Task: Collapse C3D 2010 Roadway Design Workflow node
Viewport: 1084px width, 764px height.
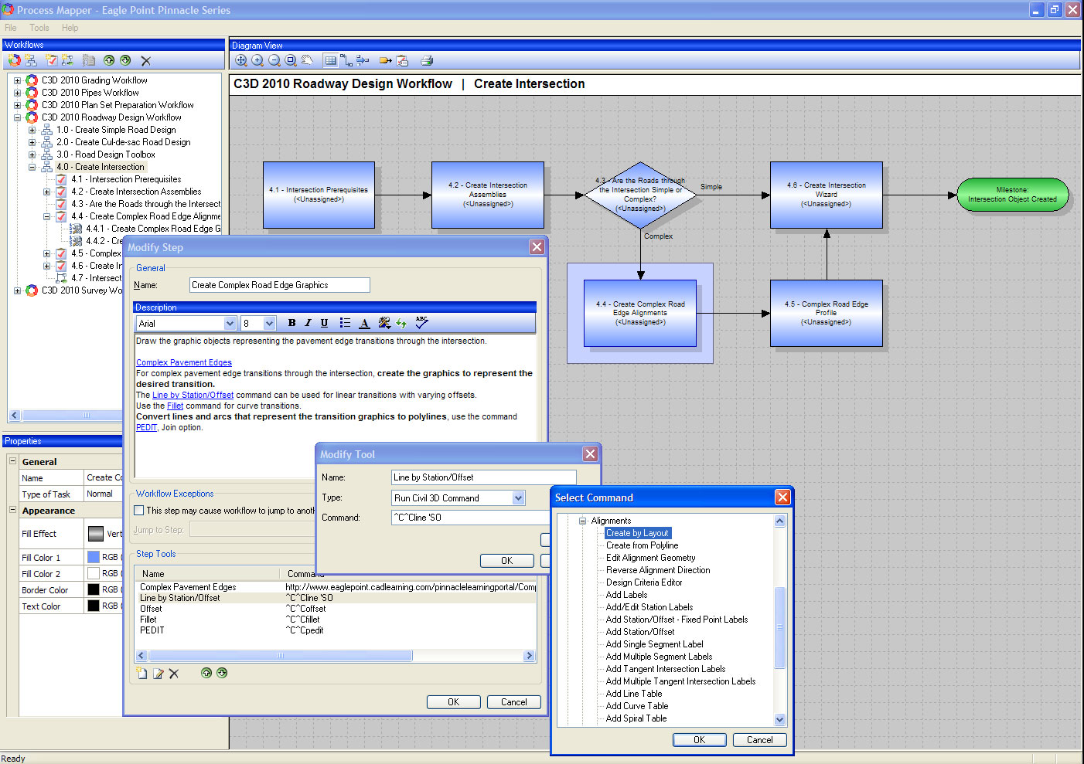Action: 17,117
